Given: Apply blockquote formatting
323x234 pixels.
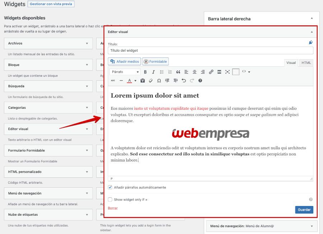Looking at the screenshot, I should [178, 72].
